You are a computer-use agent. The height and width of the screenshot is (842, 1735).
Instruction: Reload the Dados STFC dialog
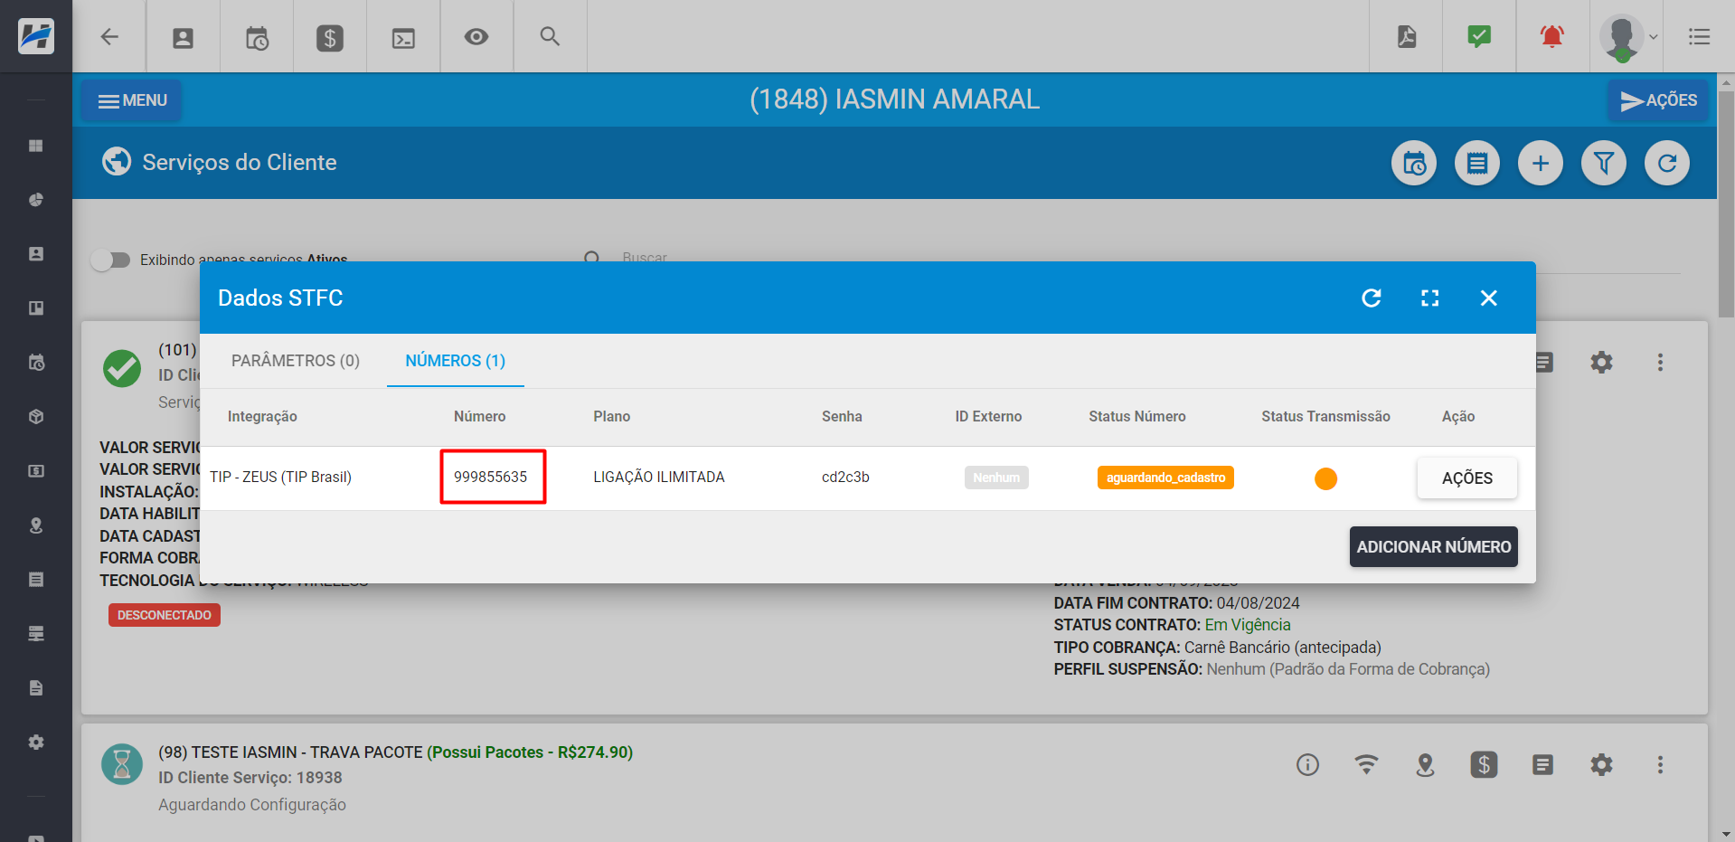(x=1372, y=298)
